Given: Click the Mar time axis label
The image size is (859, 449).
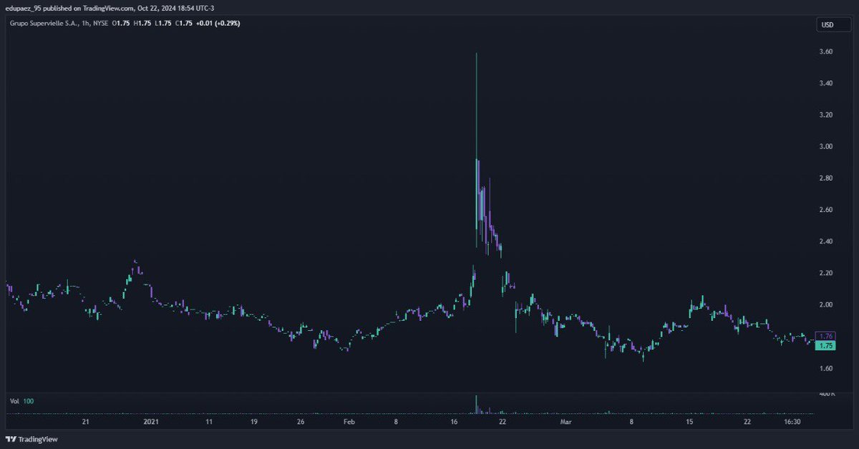Looking at the screenshot, I should pos(566,422).
